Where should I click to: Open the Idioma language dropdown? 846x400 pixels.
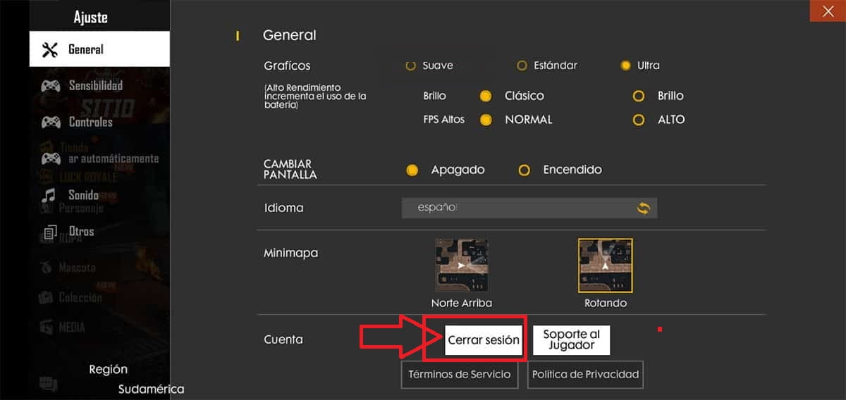pos(529,208)
